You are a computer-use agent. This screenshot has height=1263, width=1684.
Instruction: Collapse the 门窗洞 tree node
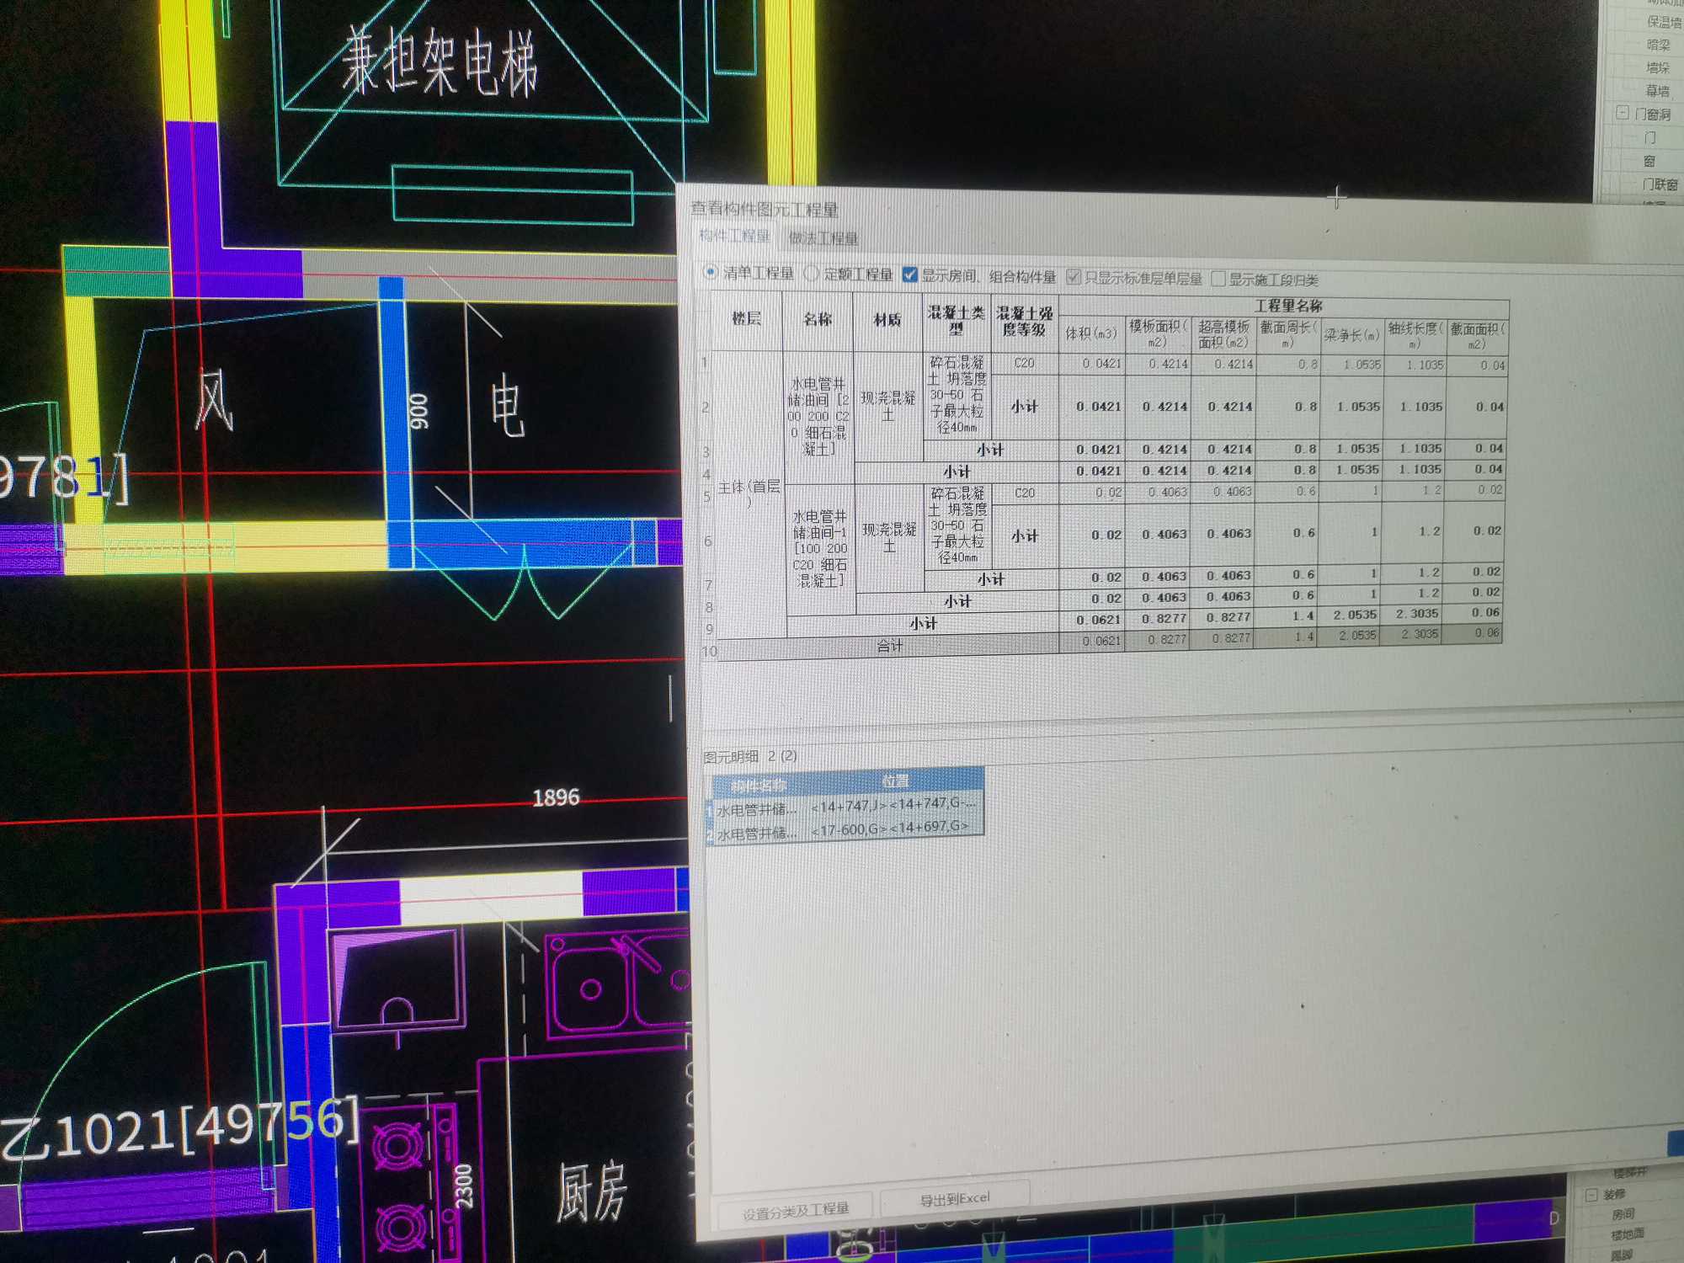pos(1623,112)
